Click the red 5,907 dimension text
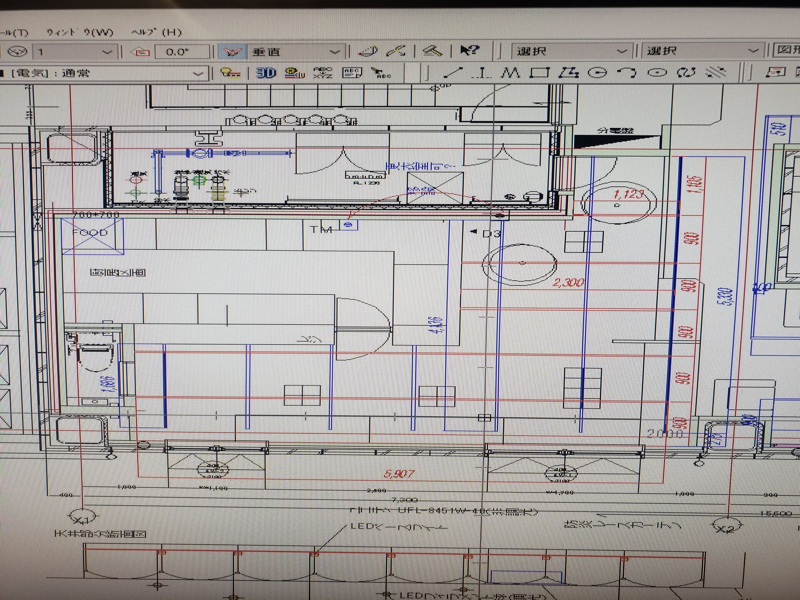The height and width of the screenshot is (600, 800). (399, 474)
